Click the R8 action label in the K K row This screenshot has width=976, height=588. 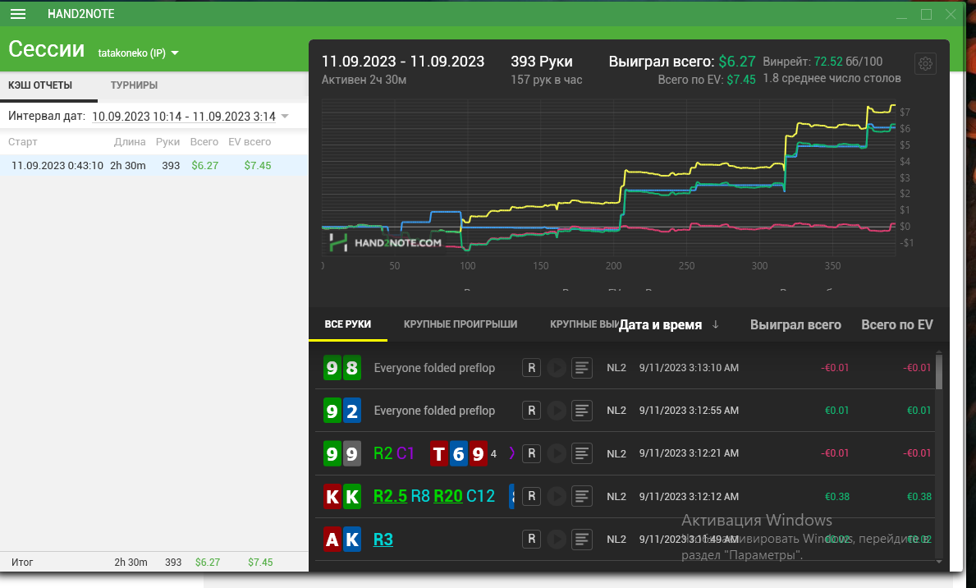tap(420, 496)
